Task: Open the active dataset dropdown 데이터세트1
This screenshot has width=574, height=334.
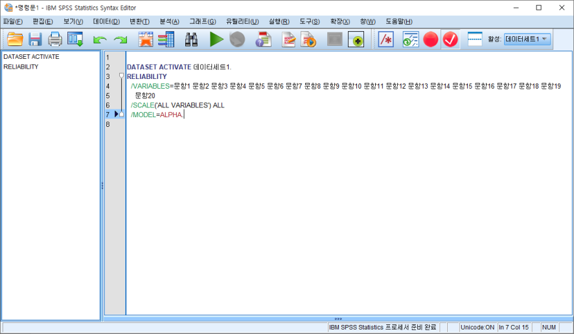Action: click(x=527, y=39)
